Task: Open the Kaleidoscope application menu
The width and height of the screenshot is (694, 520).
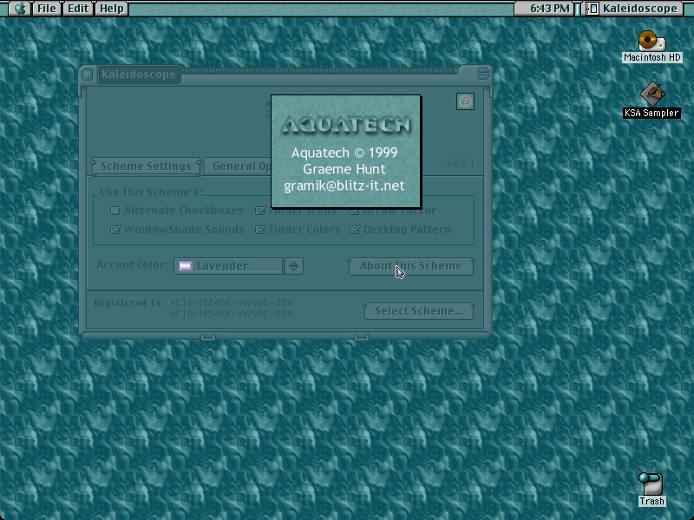Action: tap(633, 9)
